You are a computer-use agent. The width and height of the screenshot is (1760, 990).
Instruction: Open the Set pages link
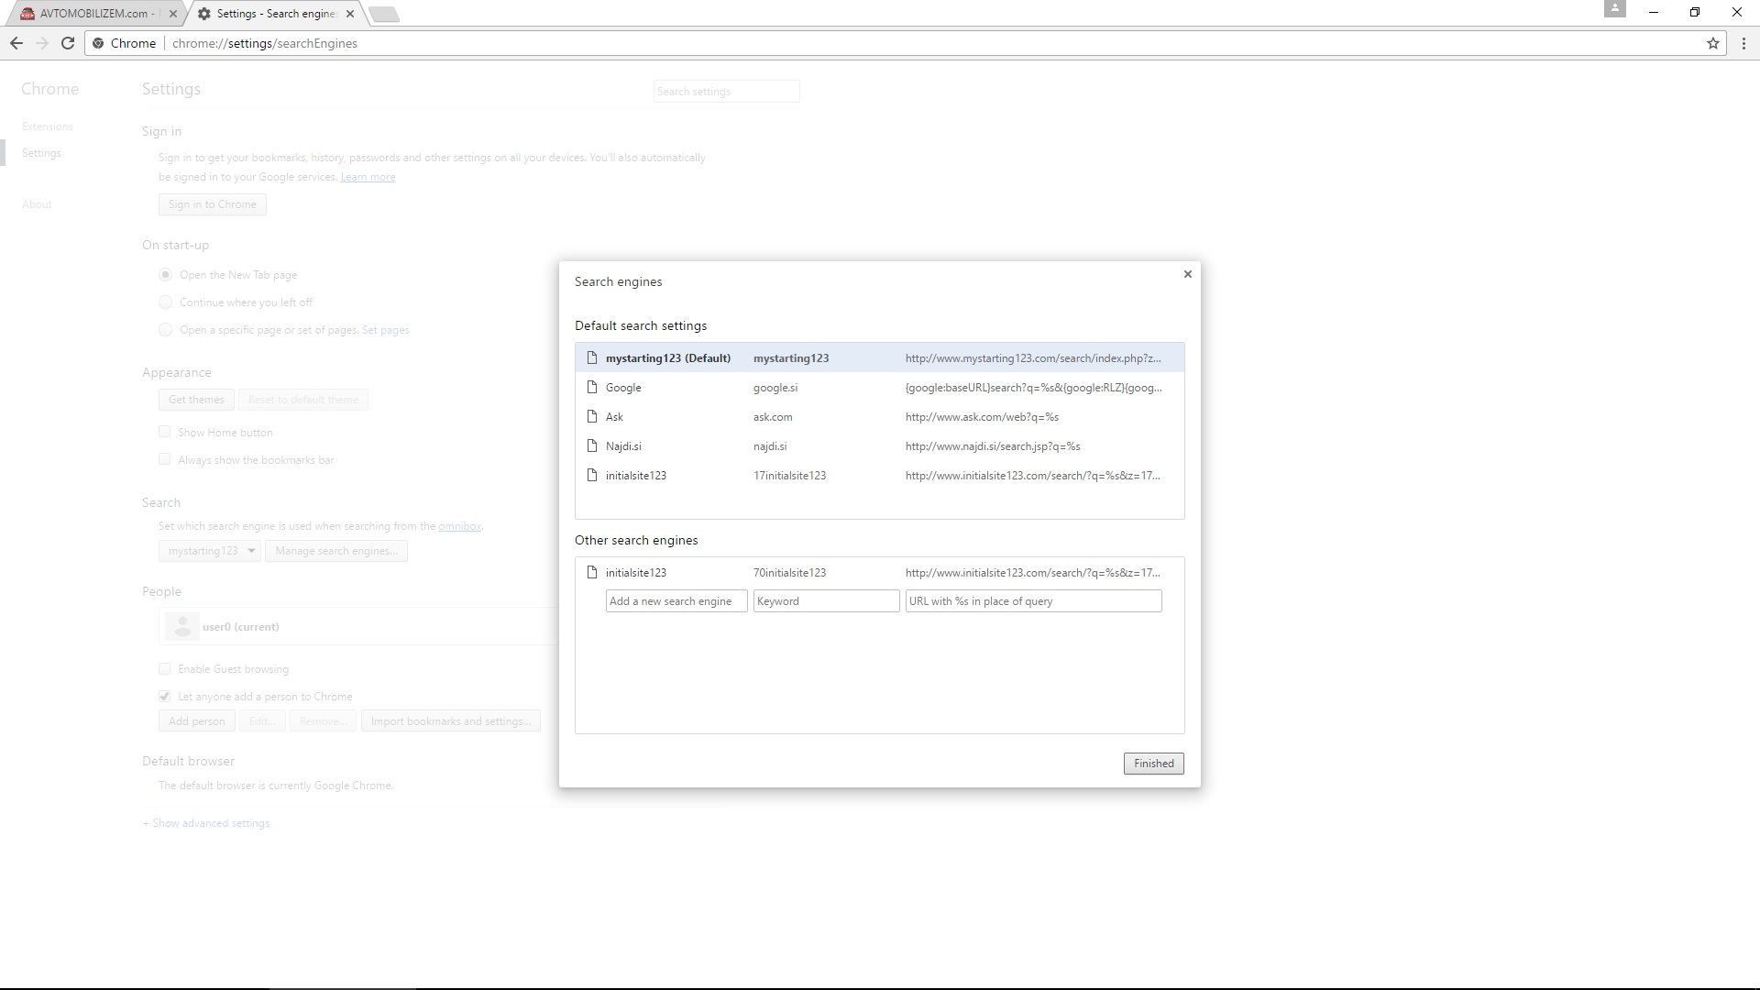click(x=386, y=330)
